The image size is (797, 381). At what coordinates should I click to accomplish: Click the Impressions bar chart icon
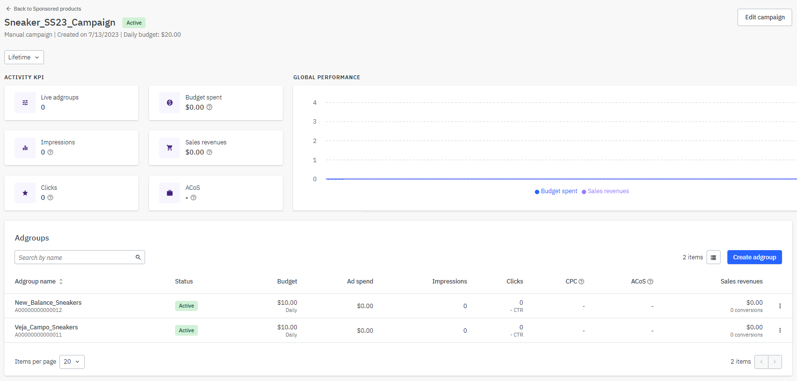point(25,148)
